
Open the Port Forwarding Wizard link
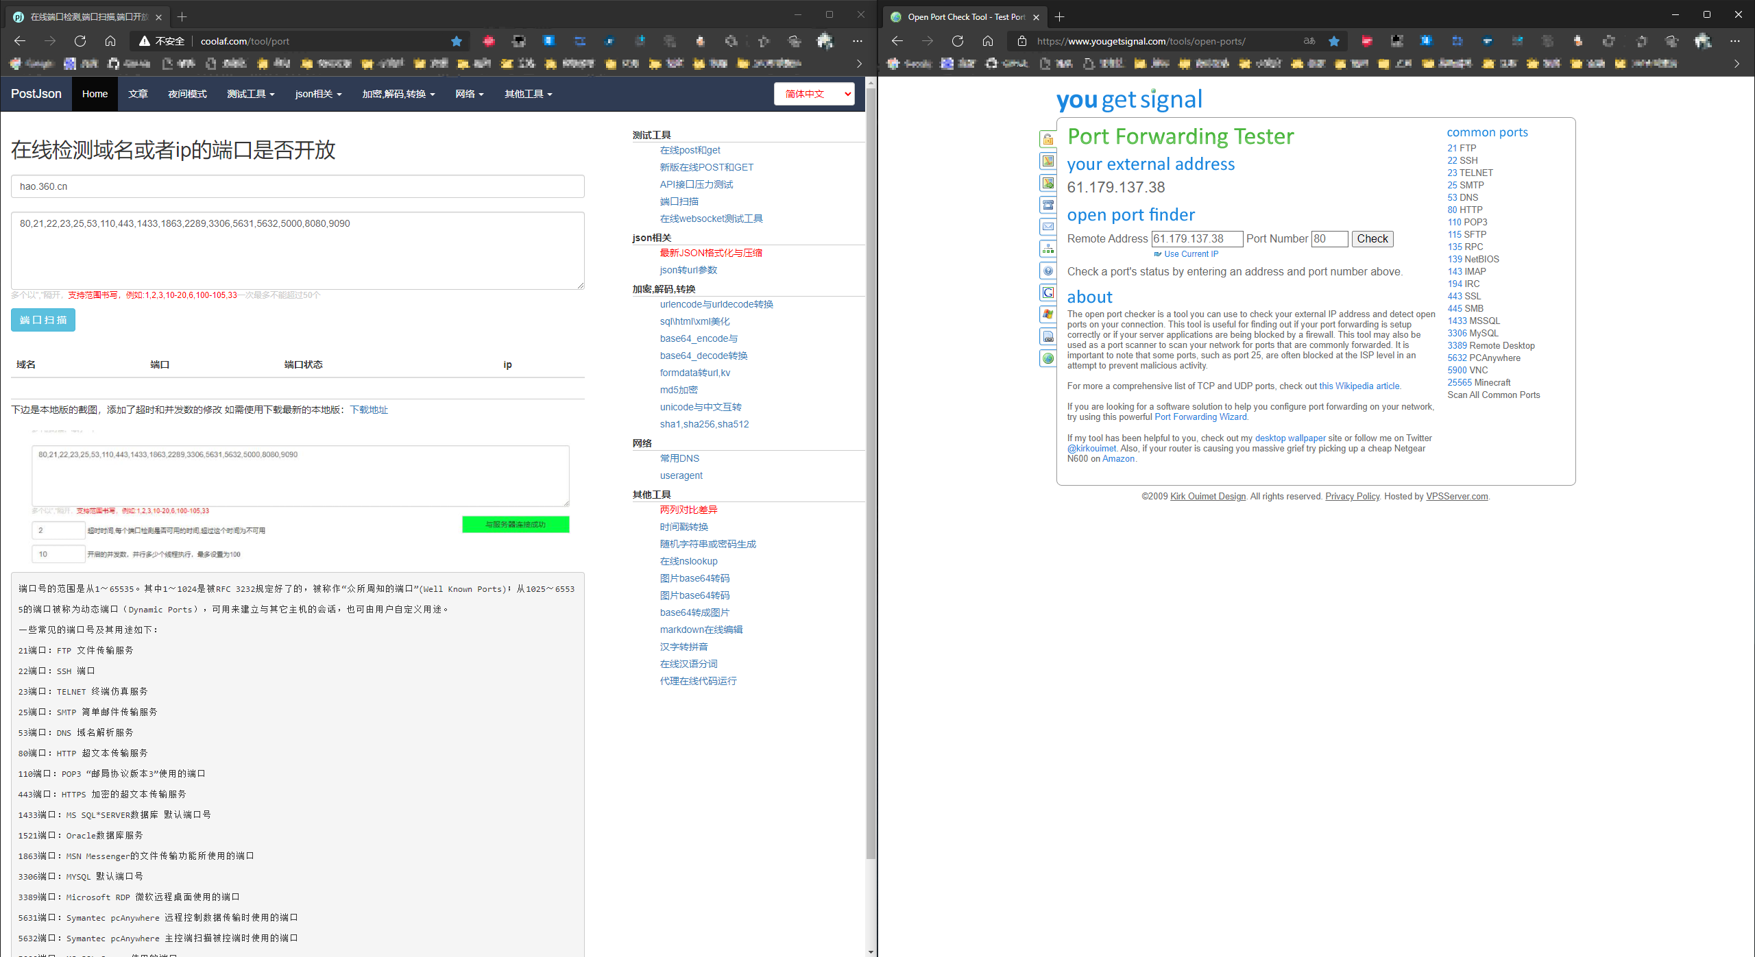pos(1200,417)
